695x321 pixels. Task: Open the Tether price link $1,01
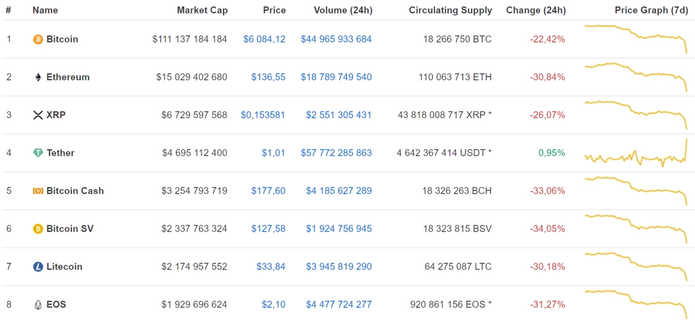click(273, 153)
